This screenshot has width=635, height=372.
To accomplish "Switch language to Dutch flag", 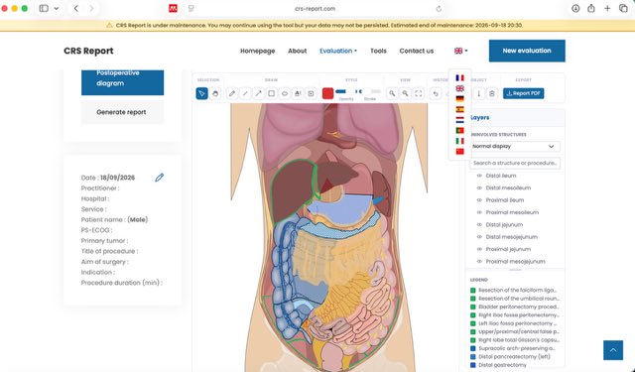I will click(x=459, y=120).
